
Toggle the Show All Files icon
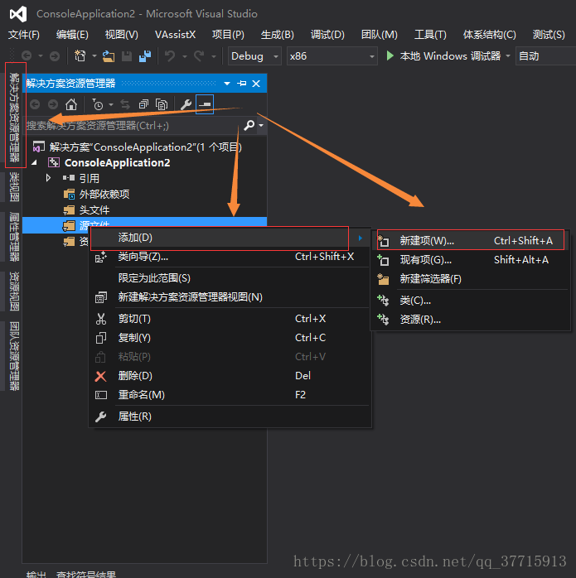[x=162, y=104]
